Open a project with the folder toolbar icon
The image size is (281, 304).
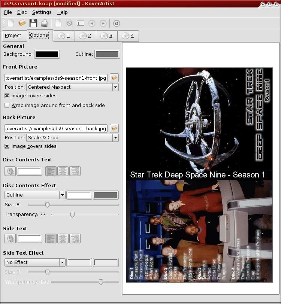[x=22, y=23]
